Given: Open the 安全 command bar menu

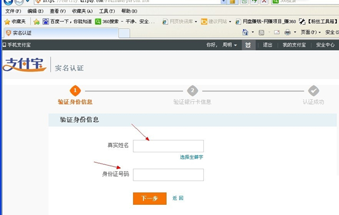Looking at the screenshot, I should click(x=332, y=32).
